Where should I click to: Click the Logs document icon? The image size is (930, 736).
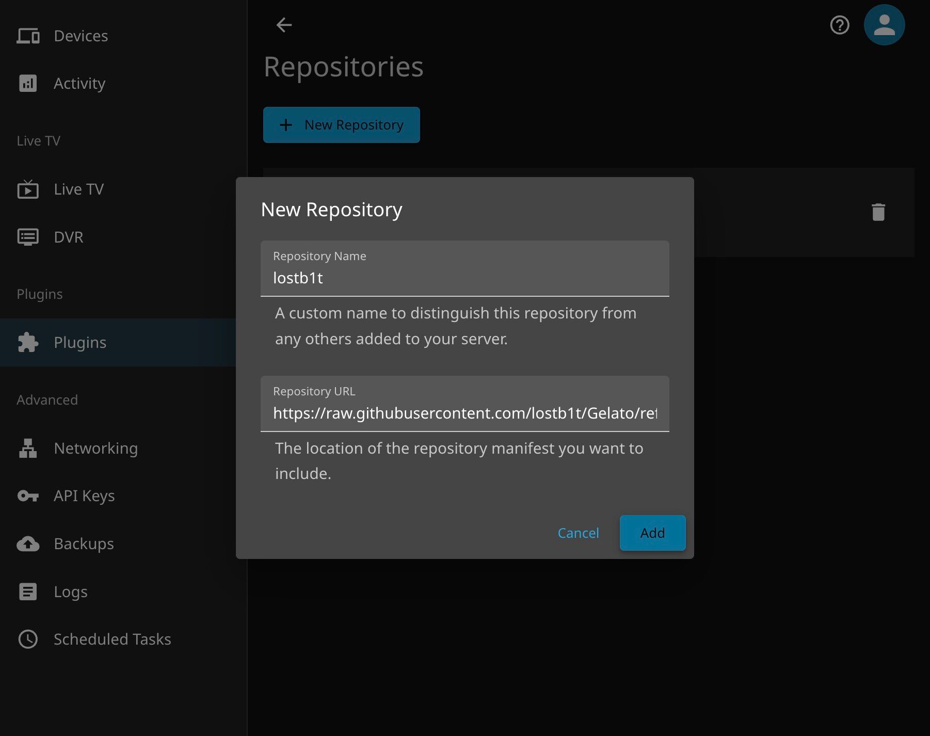(28, 591)
